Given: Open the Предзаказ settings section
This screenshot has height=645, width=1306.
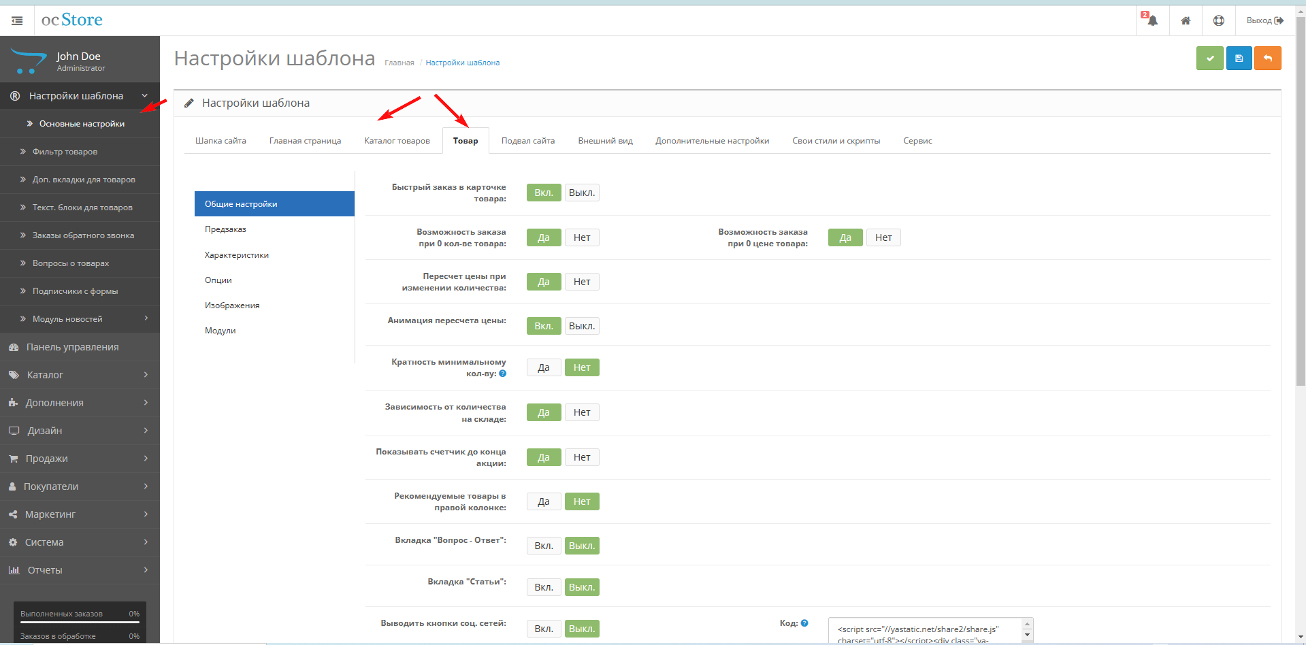Looking at the screenshot, I should [x=274, y=229].
